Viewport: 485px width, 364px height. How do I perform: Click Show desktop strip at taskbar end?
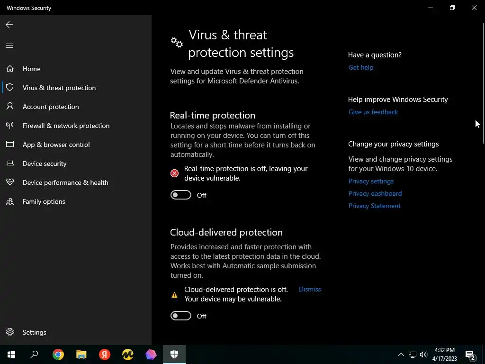tap(484, 355)
